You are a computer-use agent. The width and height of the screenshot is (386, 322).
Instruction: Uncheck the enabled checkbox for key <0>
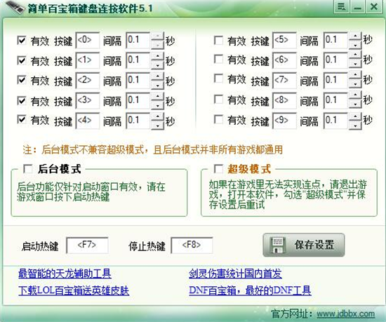point(22,40)
